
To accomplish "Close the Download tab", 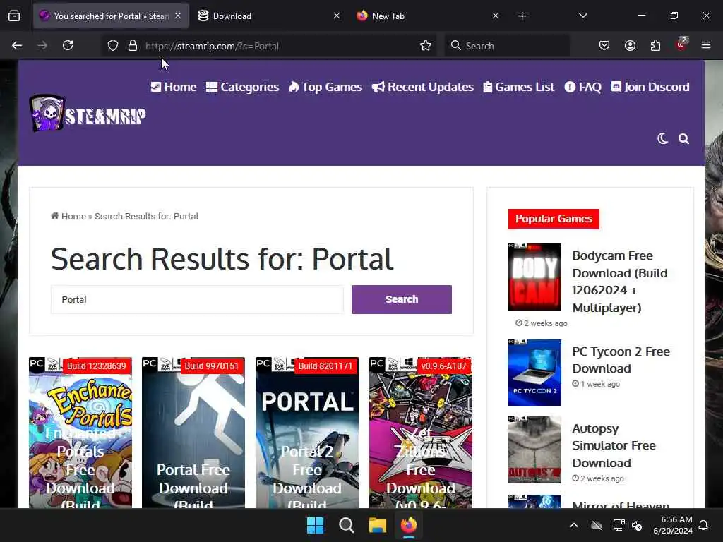I will 337,16.
